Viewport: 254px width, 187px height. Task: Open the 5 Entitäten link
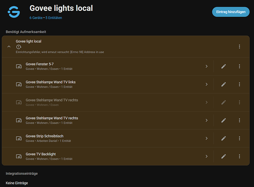point(54,18)
